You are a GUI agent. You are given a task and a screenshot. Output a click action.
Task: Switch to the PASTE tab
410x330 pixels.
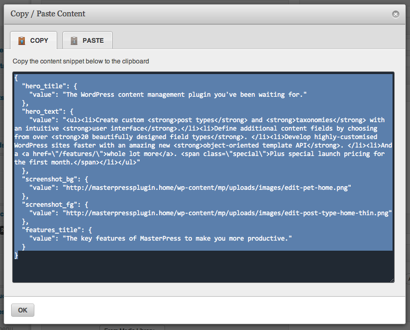click(88, 40)
